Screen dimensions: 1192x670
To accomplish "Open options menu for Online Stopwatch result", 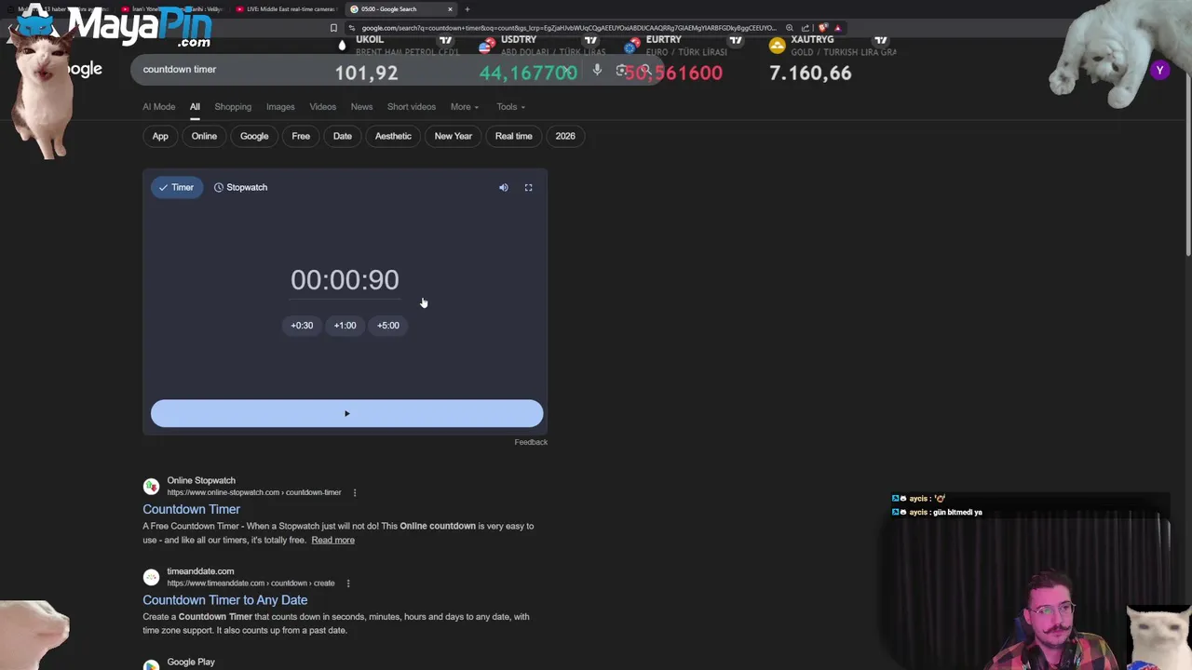I will pyautogui.click(x=354, y=492).
